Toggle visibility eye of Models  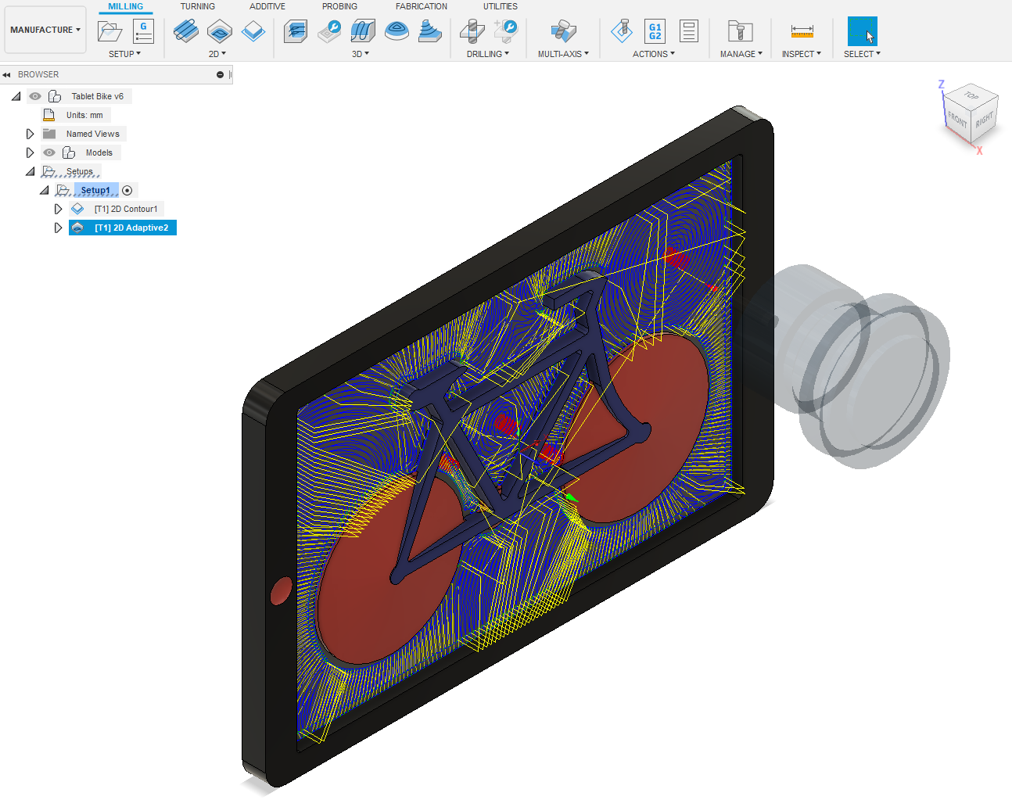click(49, 152)
